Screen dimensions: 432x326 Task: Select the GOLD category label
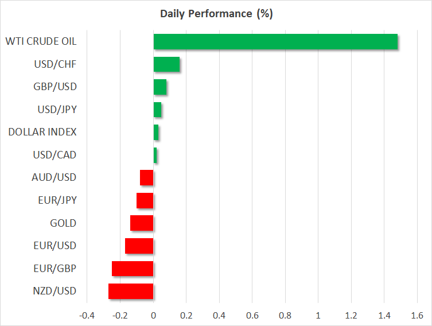pyautogui.click(x=63, y=223)
